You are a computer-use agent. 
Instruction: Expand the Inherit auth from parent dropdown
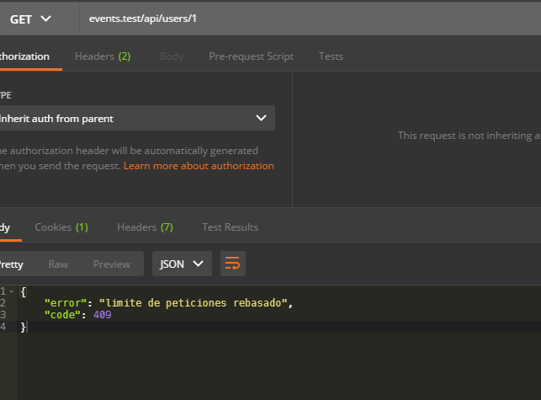click(x=135, y=119)
